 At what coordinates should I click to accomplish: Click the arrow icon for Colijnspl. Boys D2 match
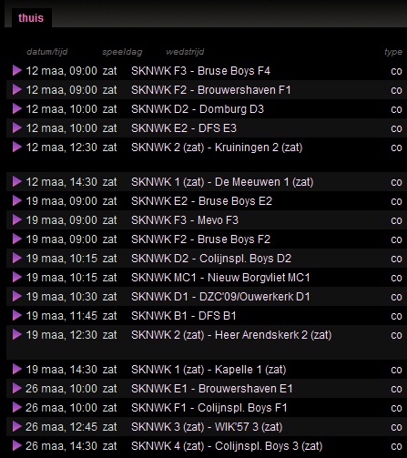click(x=17, y=259)
